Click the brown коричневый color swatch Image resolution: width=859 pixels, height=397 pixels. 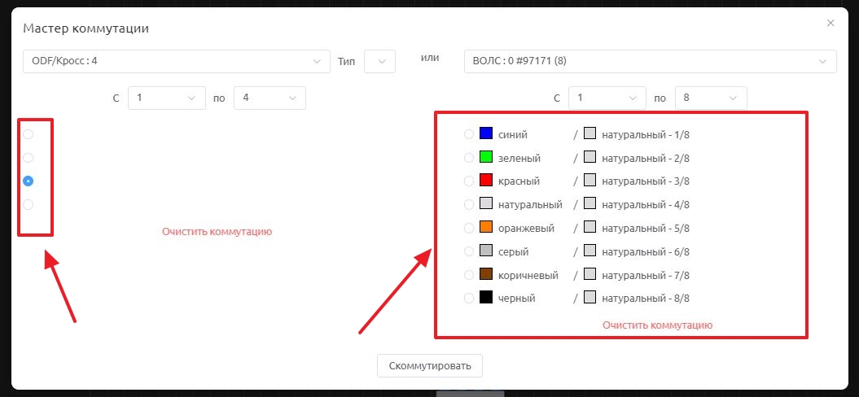pyautogui.click(x=486, y=274)
